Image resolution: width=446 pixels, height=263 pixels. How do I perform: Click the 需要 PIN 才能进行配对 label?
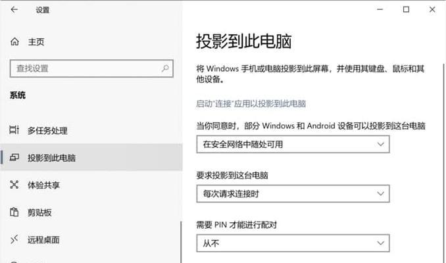click(x=236, y=225)
